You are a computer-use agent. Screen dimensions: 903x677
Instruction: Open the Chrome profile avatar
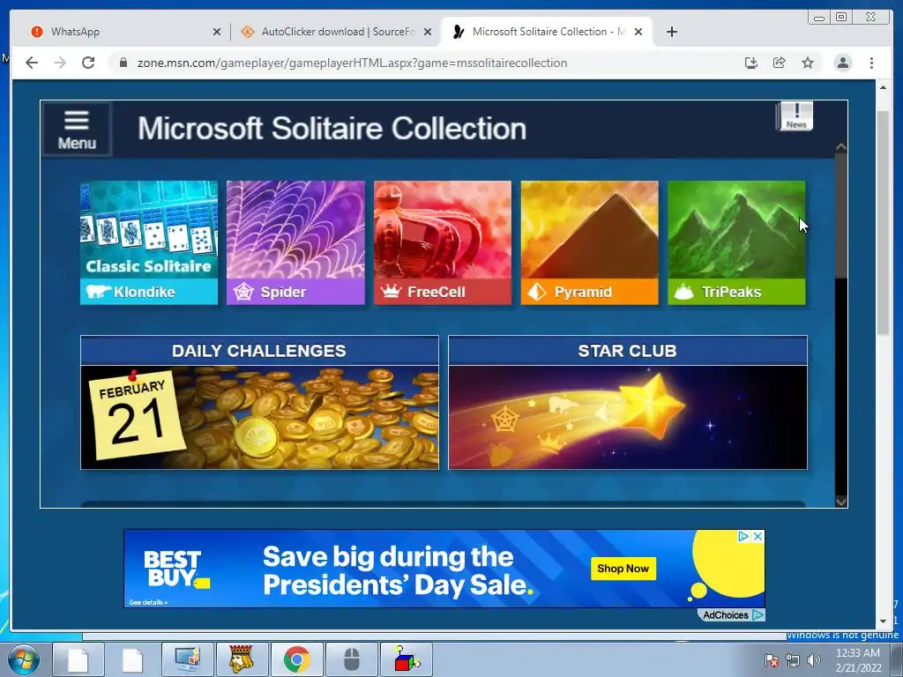point(842,63)
